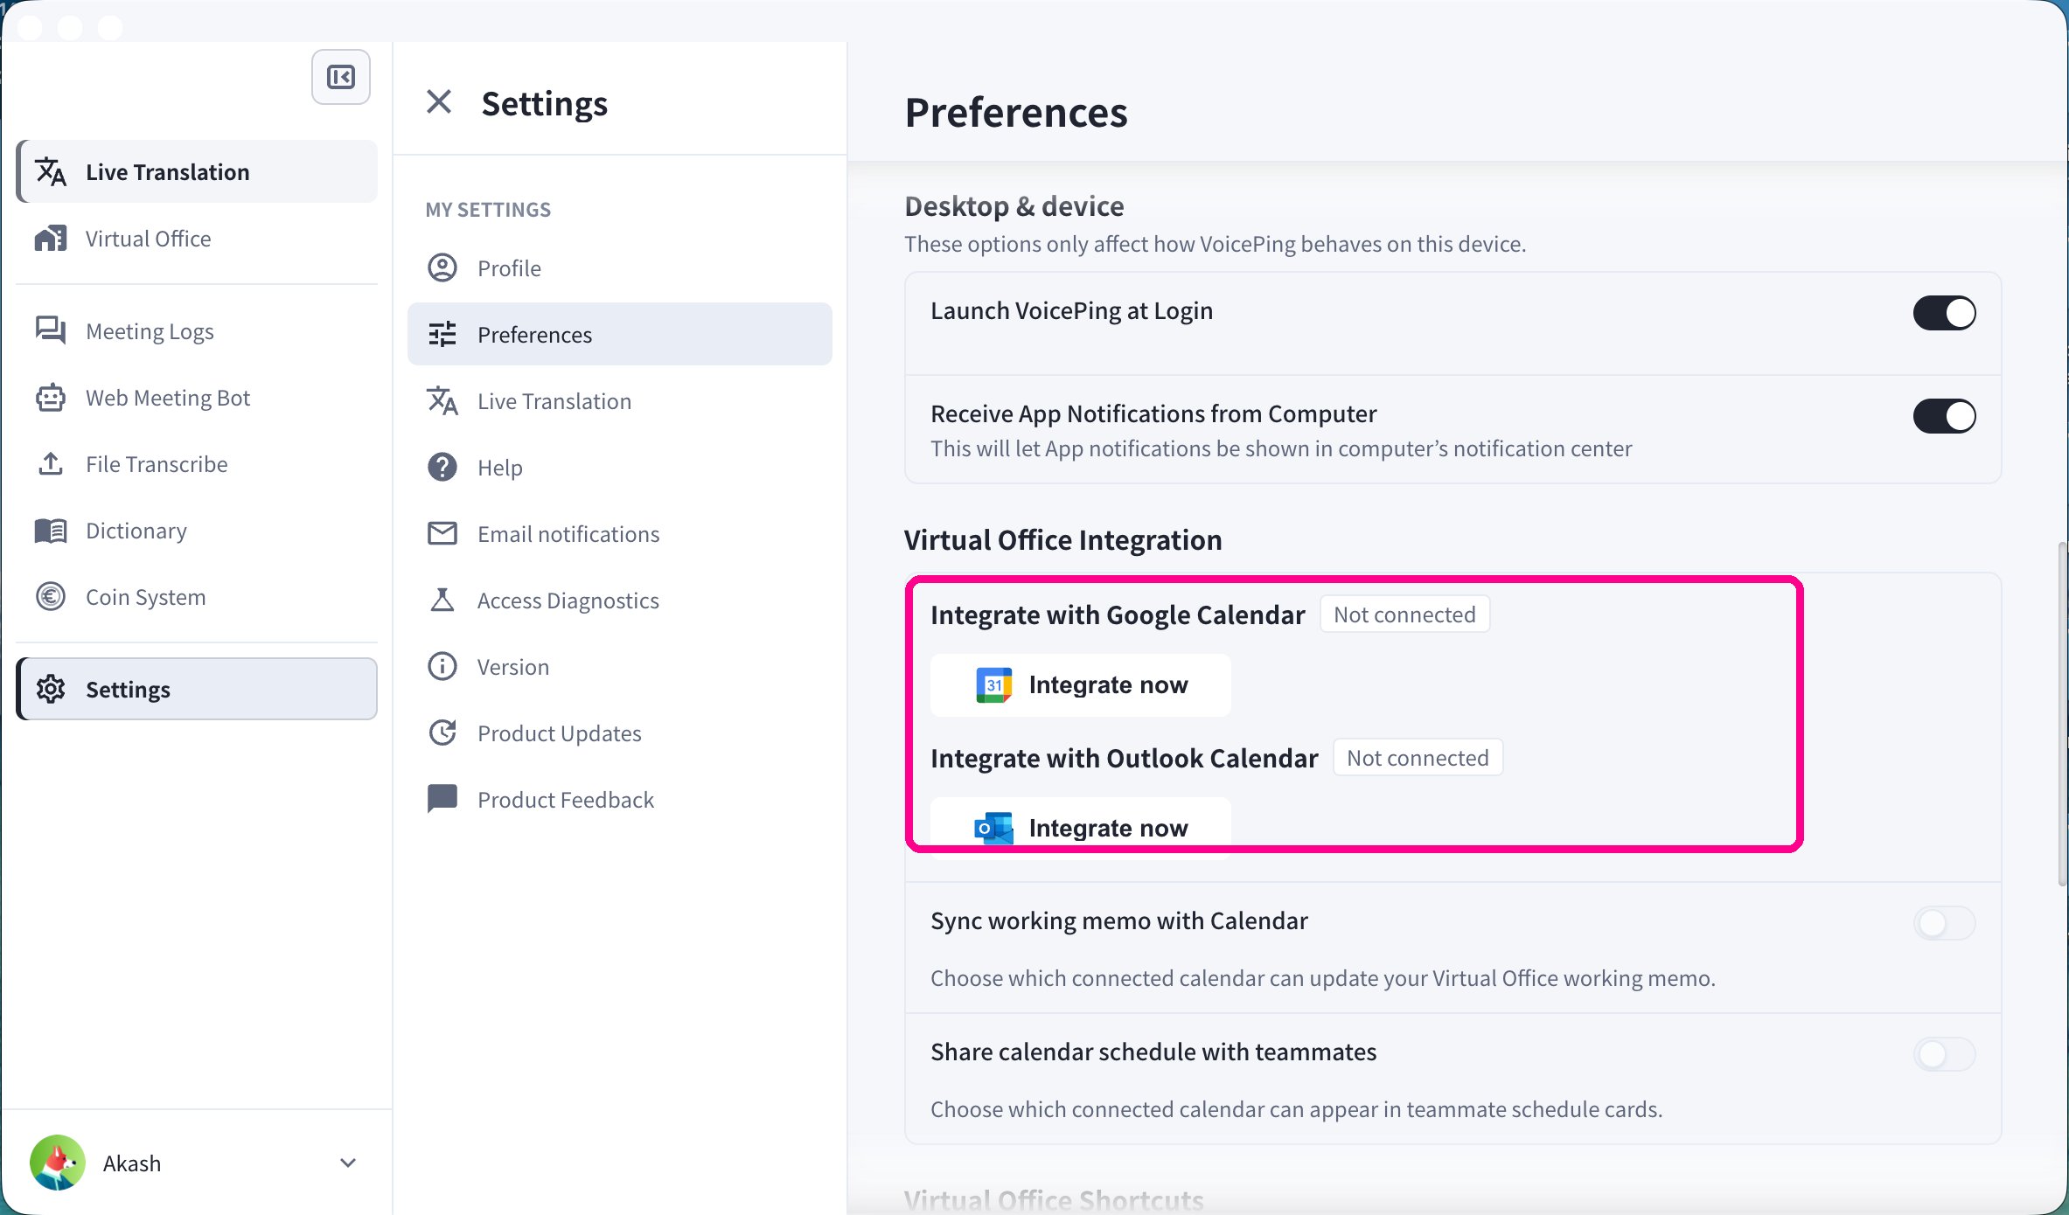Open File Transcribe page
Image resolution: width=2069 pixels, height=1215 pixels.
tap(198, 464)
